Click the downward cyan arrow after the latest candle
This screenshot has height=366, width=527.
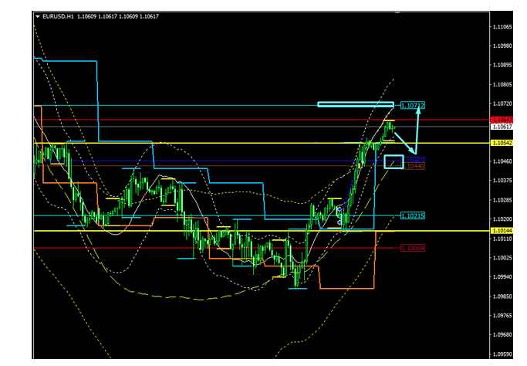(x=405, y=144)
